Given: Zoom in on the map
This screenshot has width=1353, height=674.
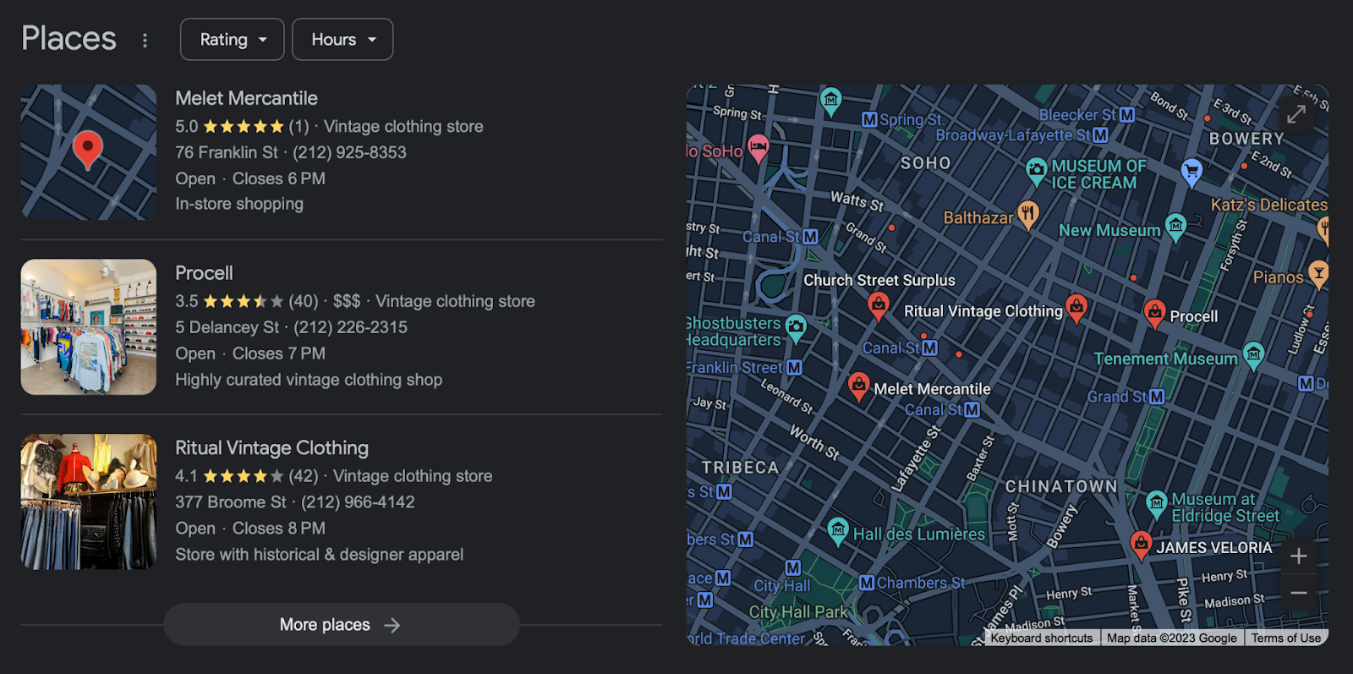Looking at the screenshot, I should pos(1299,556).
